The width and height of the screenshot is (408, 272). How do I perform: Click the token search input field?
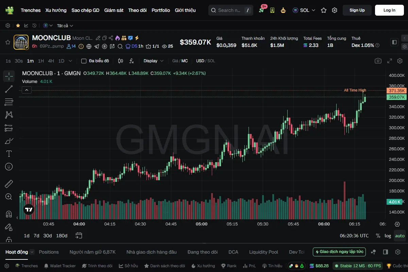point(231,10)
